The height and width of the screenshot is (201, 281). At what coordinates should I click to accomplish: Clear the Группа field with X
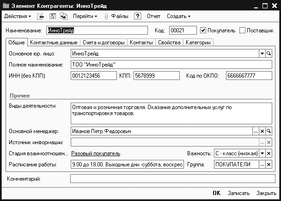click(x=269, y=164)
